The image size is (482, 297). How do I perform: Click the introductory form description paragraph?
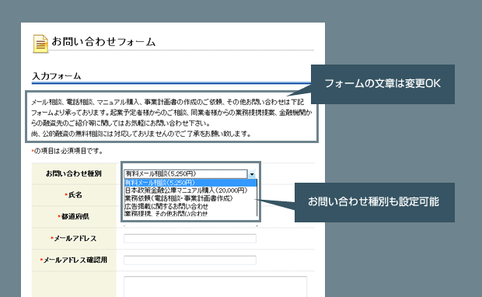coord(172,118)
